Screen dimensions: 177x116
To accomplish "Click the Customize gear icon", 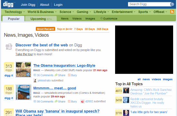I will pyautogui.click(x=101, y=18).
